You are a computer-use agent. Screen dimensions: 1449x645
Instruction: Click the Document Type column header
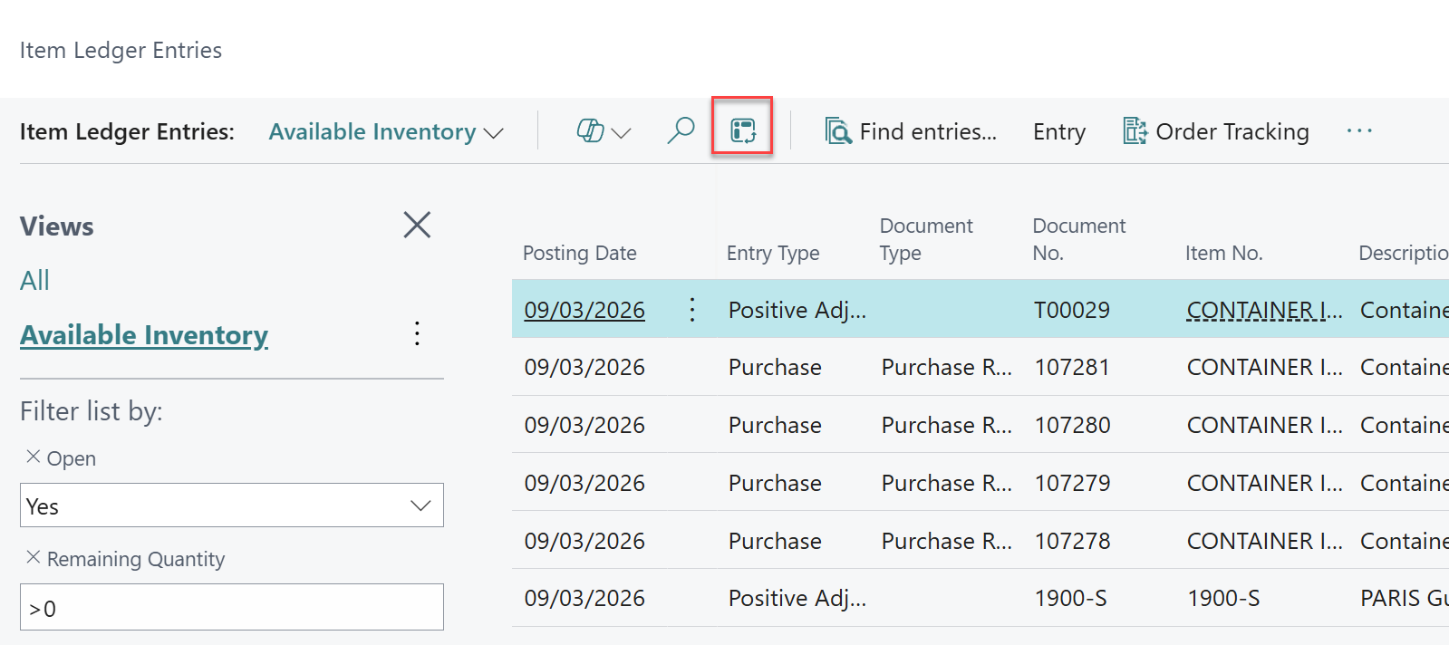click(x=926, y=239)
